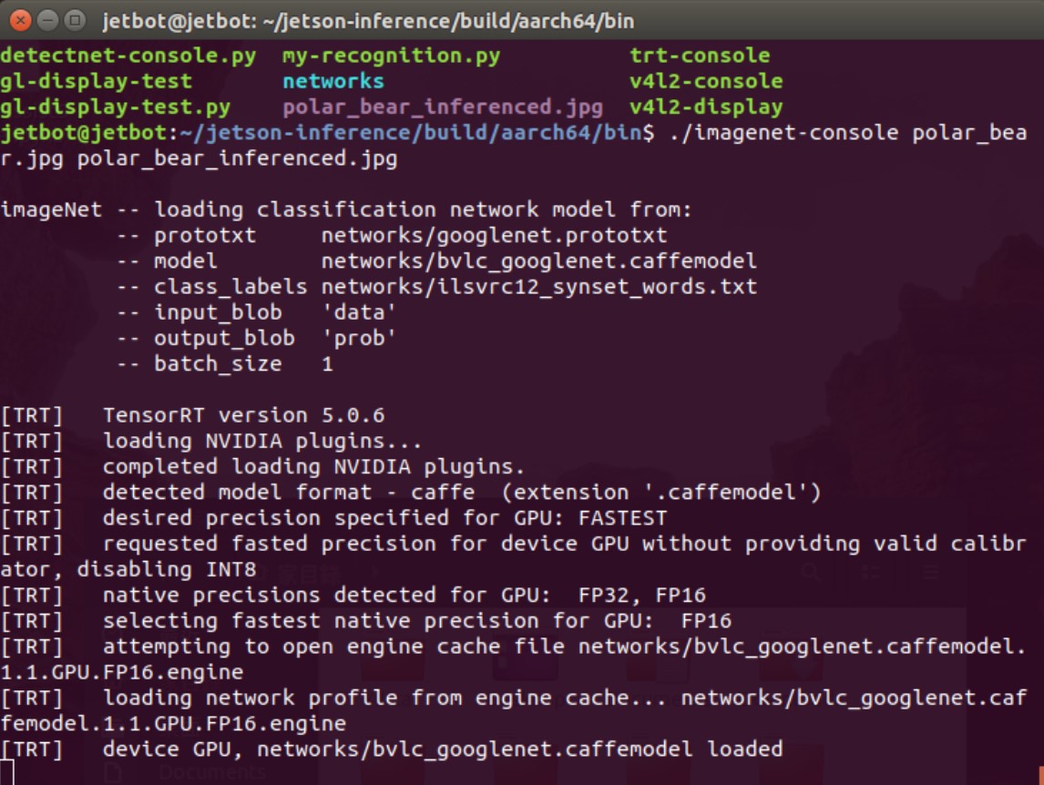Screen dimensions: 1044x785
Task: Close the terminal window
Action: (x=20, y=20)
